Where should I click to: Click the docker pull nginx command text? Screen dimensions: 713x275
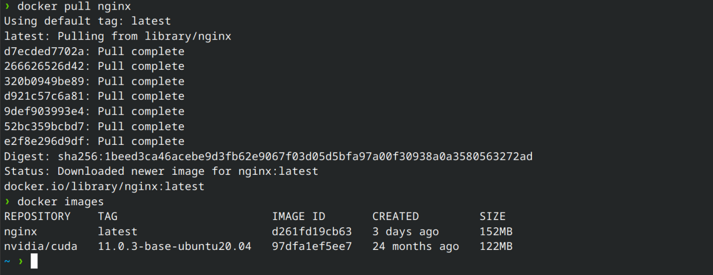point(74,6)
